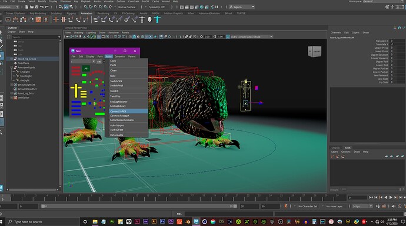Click the Open Scene folder icon
Viewport: 406px width, 226px height.
click(x=32, y=7)
